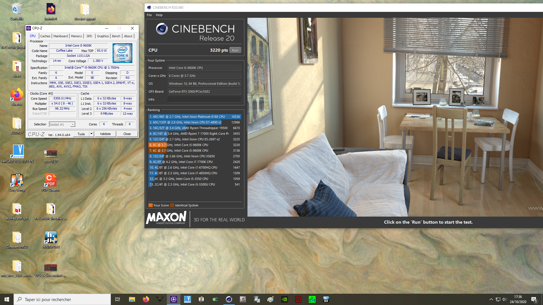Select the Core i5-5300U ranking row
Viewport: 543px width, 305px height.
click(195, 184)
